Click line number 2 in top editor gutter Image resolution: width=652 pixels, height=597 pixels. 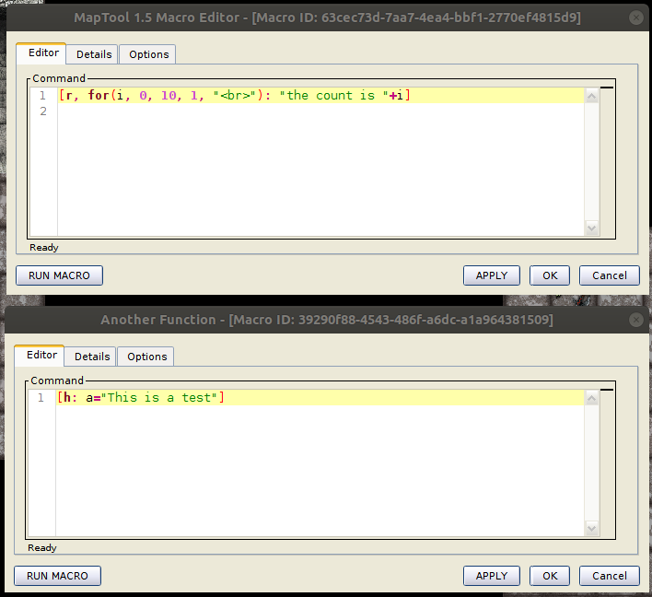tap(43, 111)
